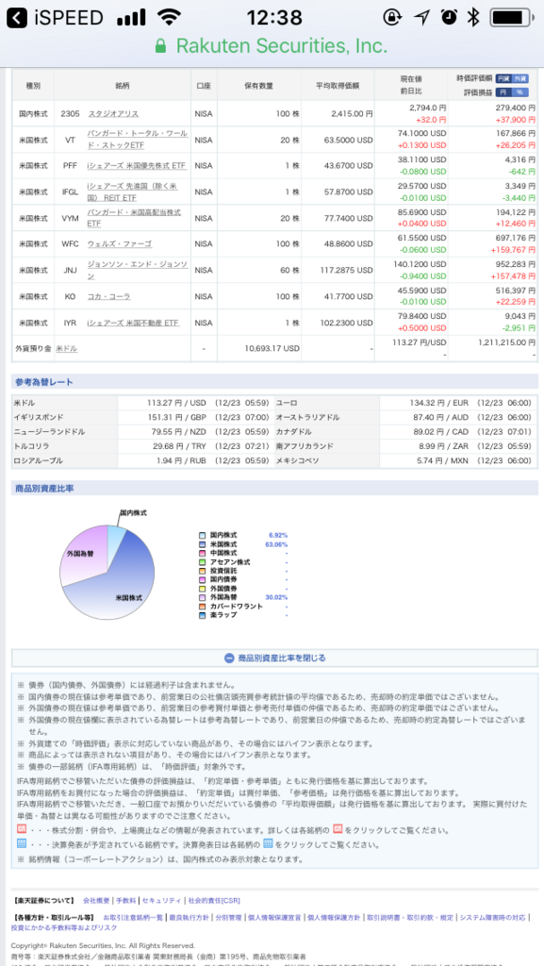Open the 社会的責任[CSR] footer link
Image resolution: width=544 pixels, height=966 pixels.
(x=214, y=900)
